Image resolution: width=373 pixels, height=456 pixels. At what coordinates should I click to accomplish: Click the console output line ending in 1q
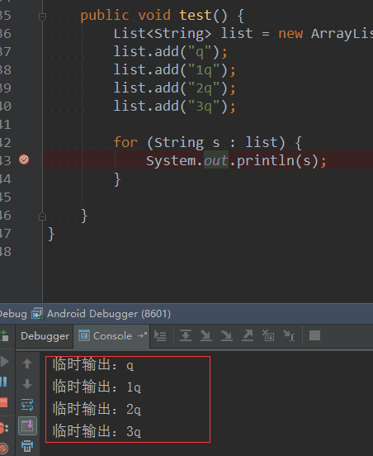(x=97, y=387)
